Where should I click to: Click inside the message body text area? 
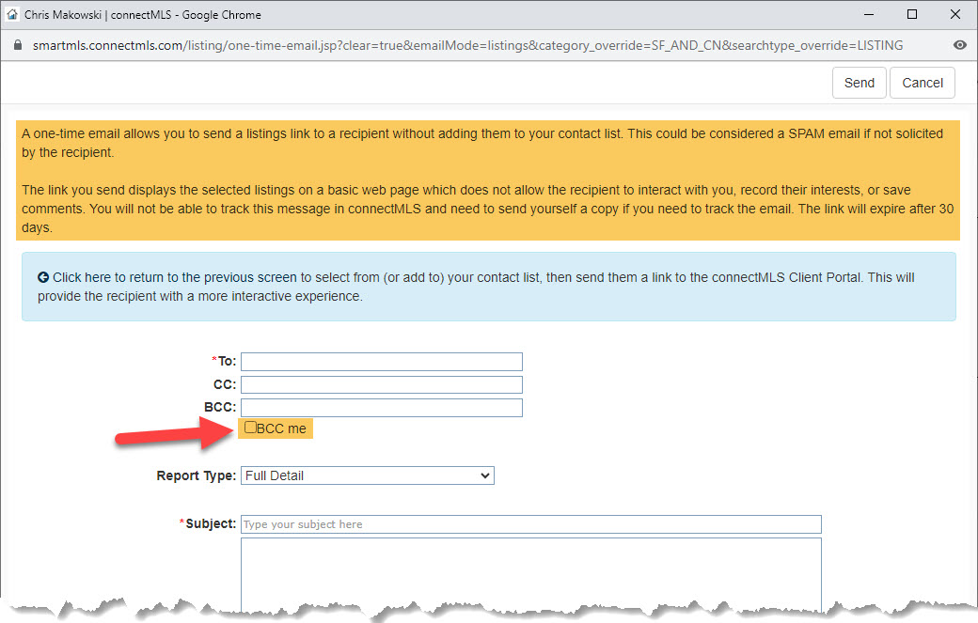[x=530, y=574]
